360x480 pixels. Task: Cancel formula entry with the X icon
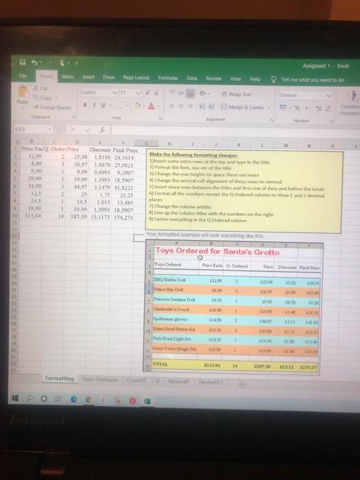73,130
